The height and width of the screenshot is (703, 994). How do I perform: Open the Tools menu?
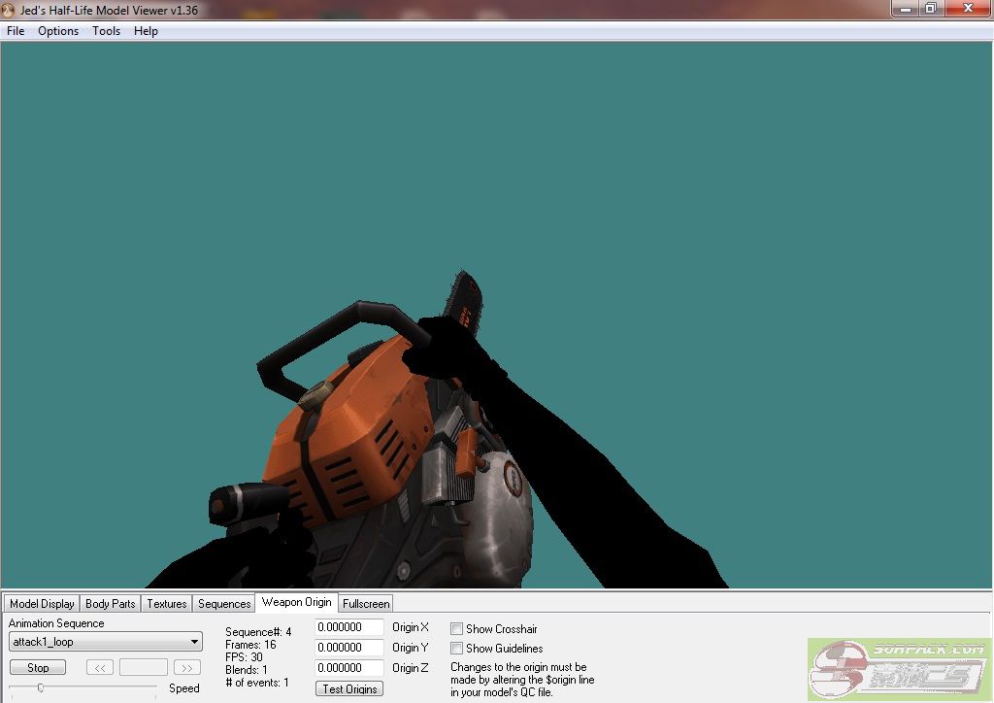pyautogui.click(x=106, y=31)
